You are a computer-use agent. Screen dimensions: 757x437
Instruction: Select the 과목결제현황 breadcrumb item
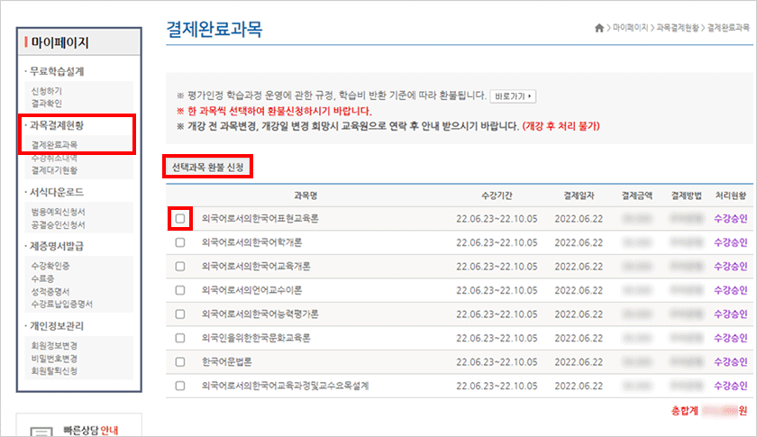[x=679, y=30]
